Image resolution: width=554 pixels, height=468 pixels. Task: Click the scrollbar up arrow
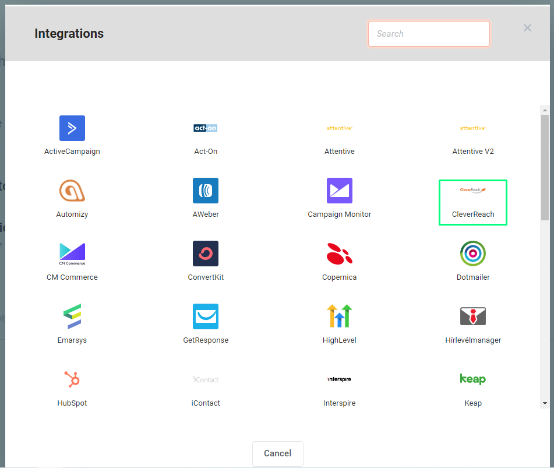tap(545, 110)
